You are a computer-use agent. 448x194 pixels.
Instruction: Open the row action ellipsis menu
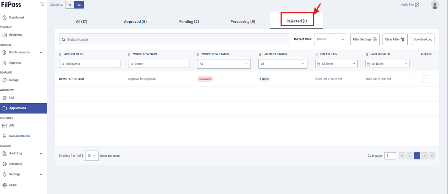[x=426, y=79]
